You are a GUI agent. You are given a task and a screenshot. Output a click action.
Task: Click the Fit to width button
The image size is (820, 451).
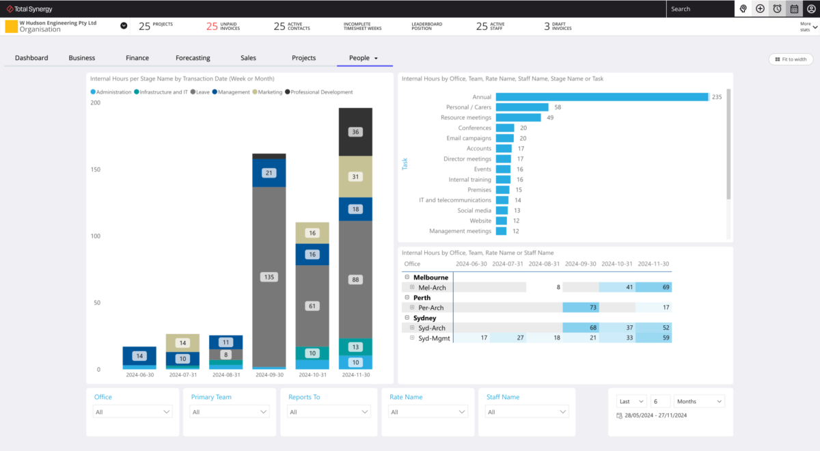tap(791, 59)
